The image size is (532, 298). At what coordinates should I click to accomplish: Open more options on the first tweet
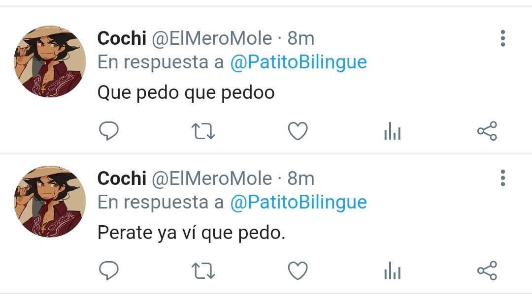503,38
